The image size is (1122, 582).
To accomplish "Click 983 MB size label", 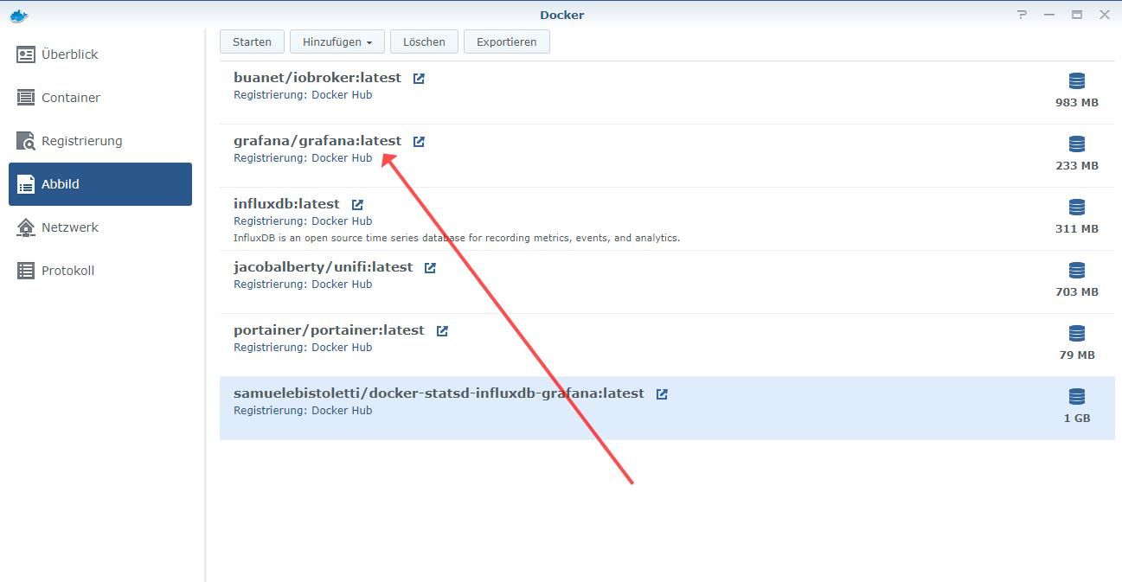I will click(x=1077, y=103).
